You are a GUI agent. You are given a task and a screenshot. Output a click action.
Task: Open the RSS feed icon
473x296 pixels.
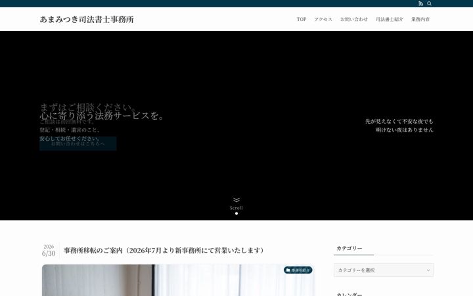[x=420, y=4]
